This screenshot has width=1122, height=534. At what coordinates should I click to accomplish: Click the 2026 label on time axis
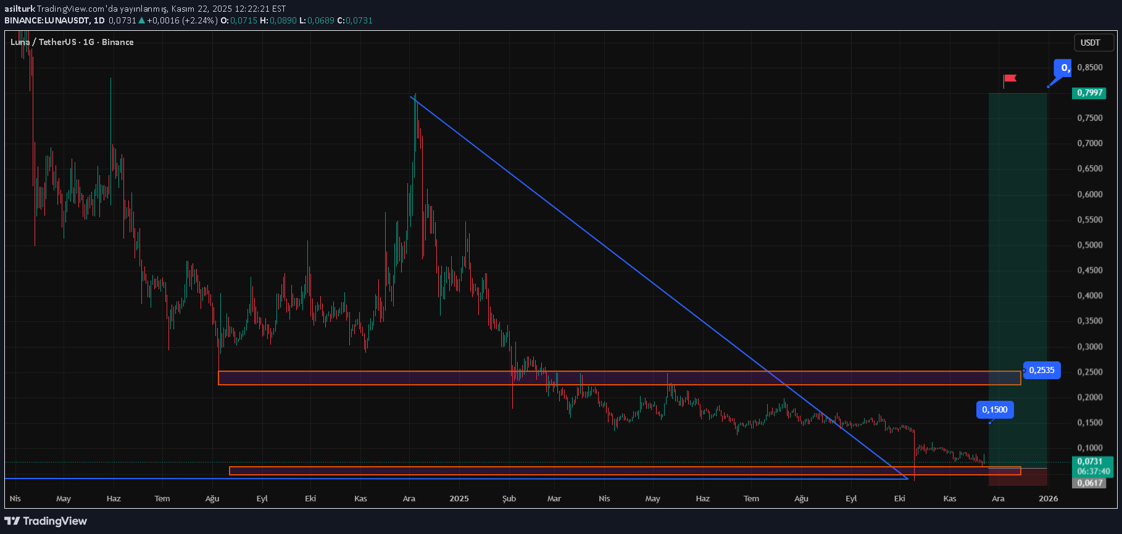pyautogui.click(x=1048, y=498)
